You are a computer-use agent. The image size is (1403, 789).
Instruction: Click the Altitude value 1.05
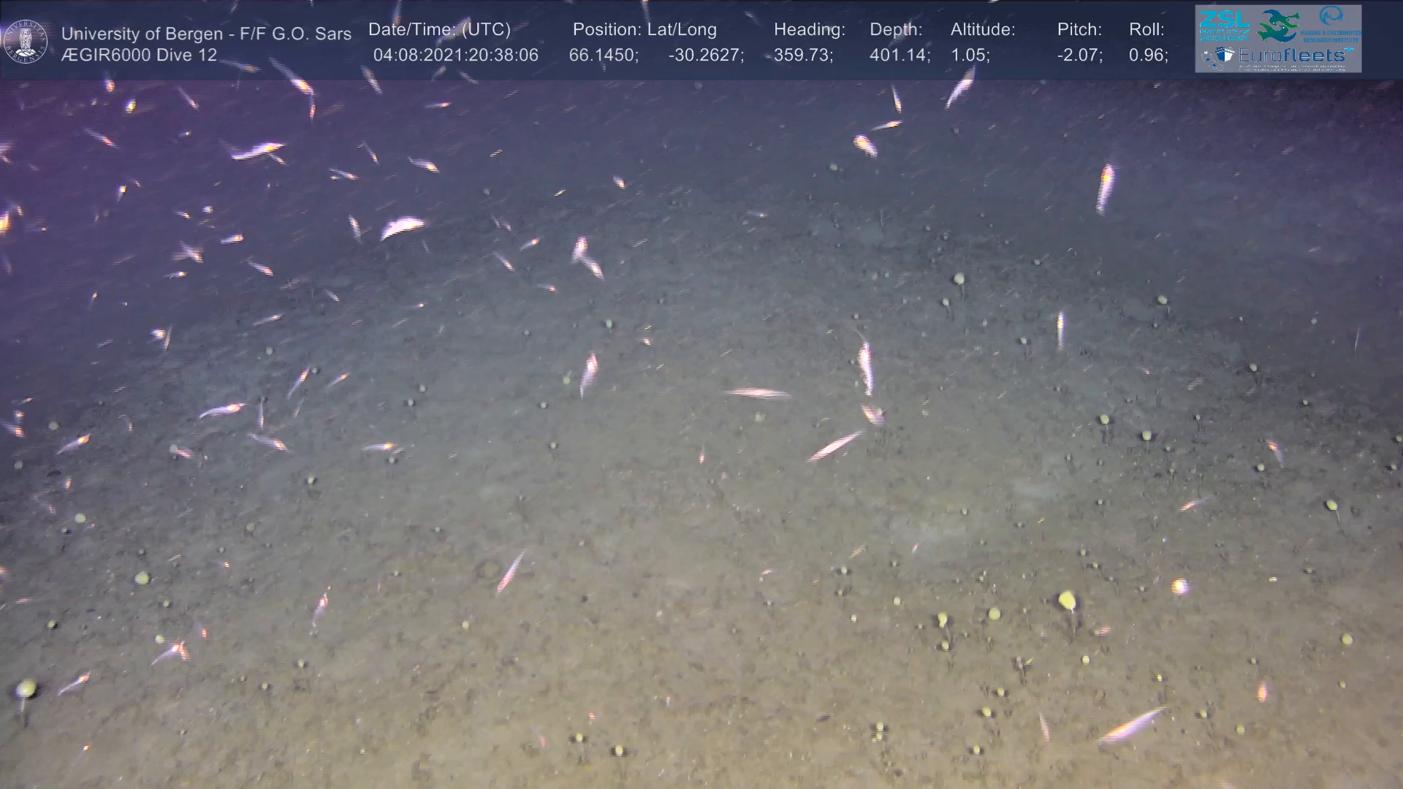(x=970, y=56)
